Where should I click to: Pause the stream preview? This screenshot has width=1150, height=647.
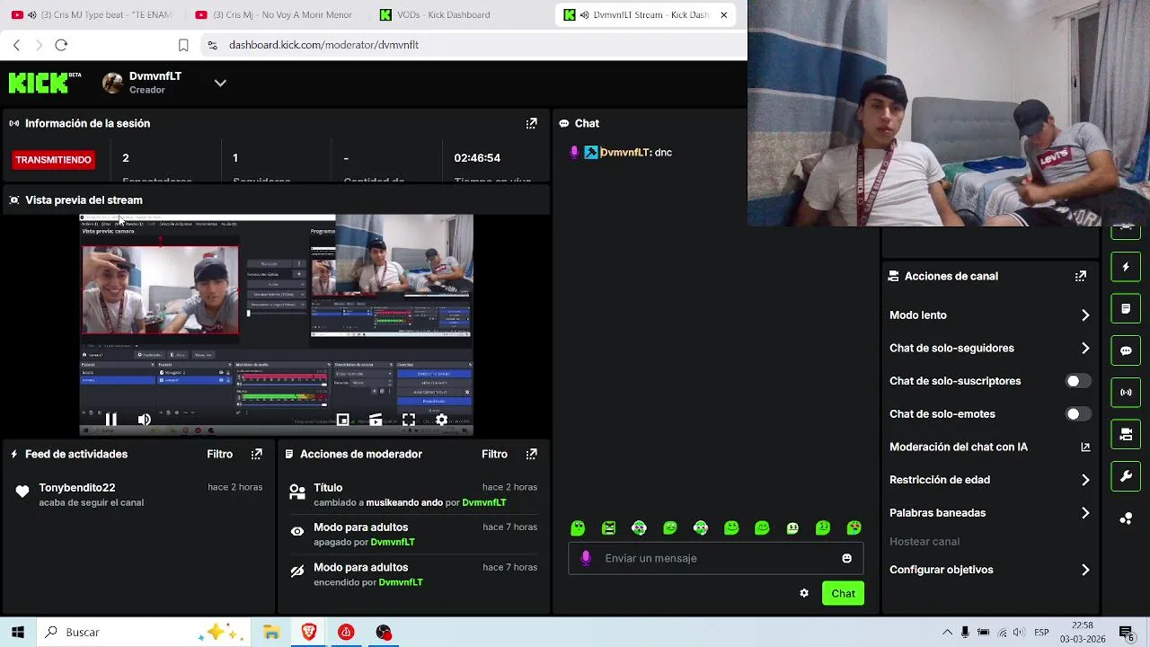click(111, 420)
